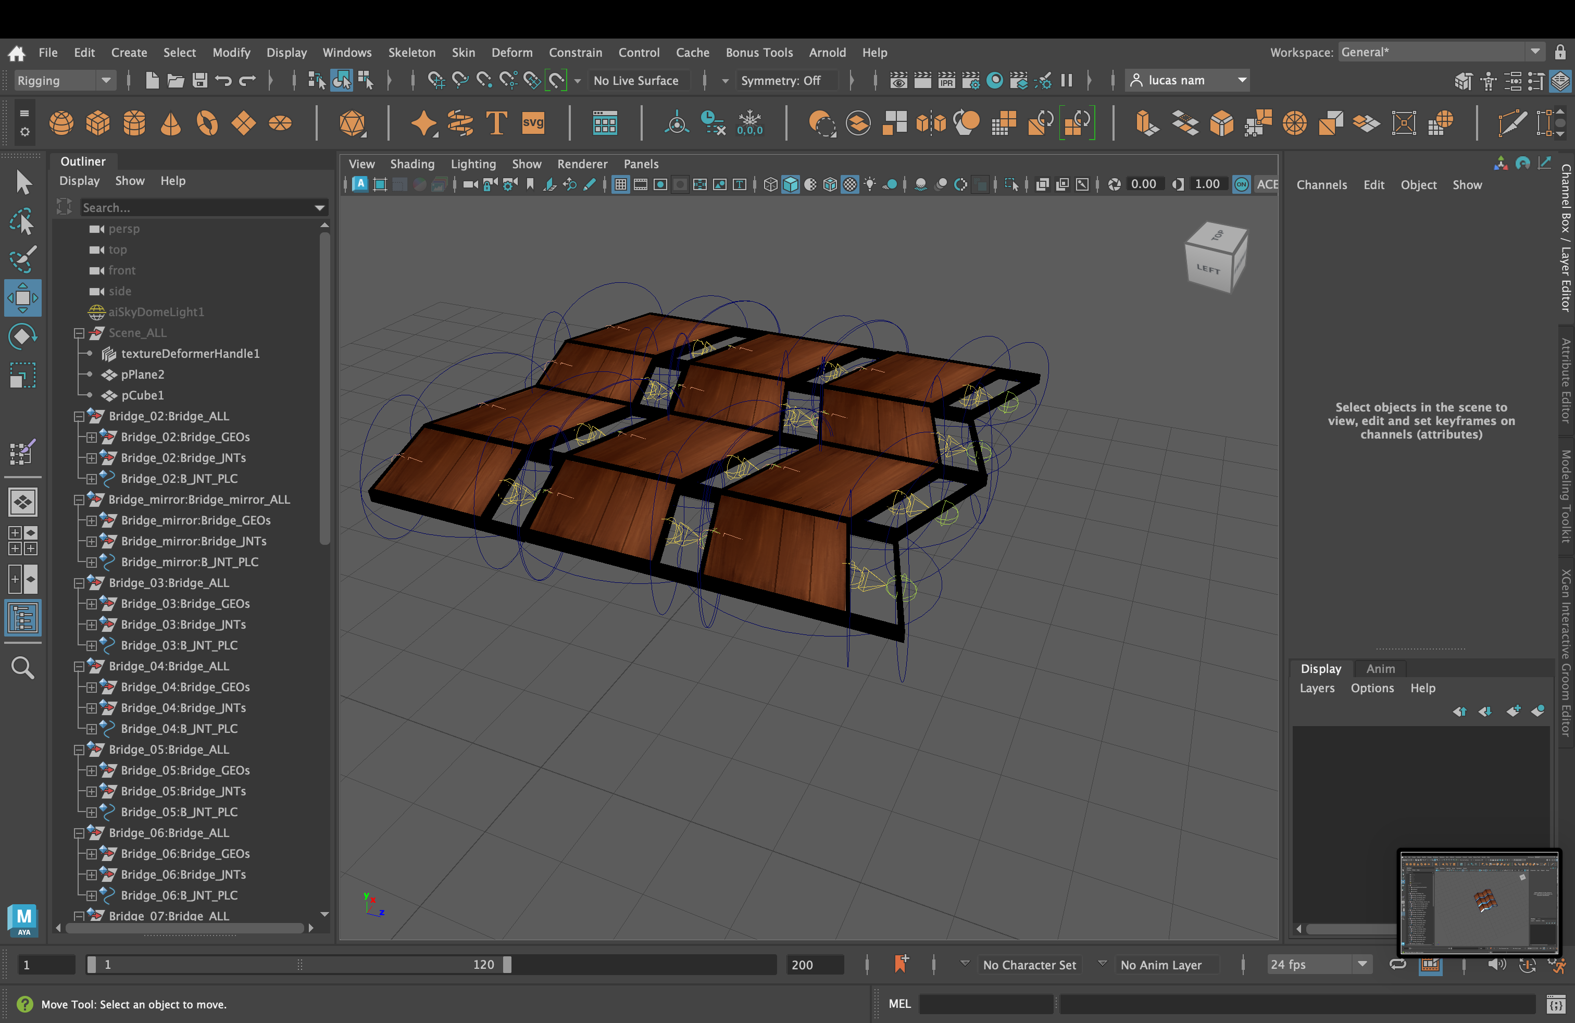The height and width of the screenshot is (1023, 1575).
Task: Collapse the Bridge_02:Bridge_ALL tree node
Action: point(79,416)
